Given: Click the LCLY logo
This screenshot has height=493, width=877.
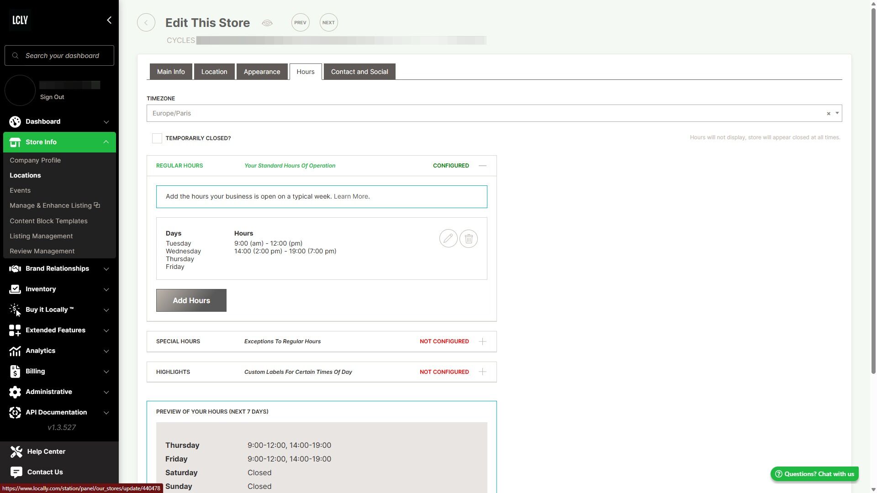Looking at the screenshot, I should (20, 20).
